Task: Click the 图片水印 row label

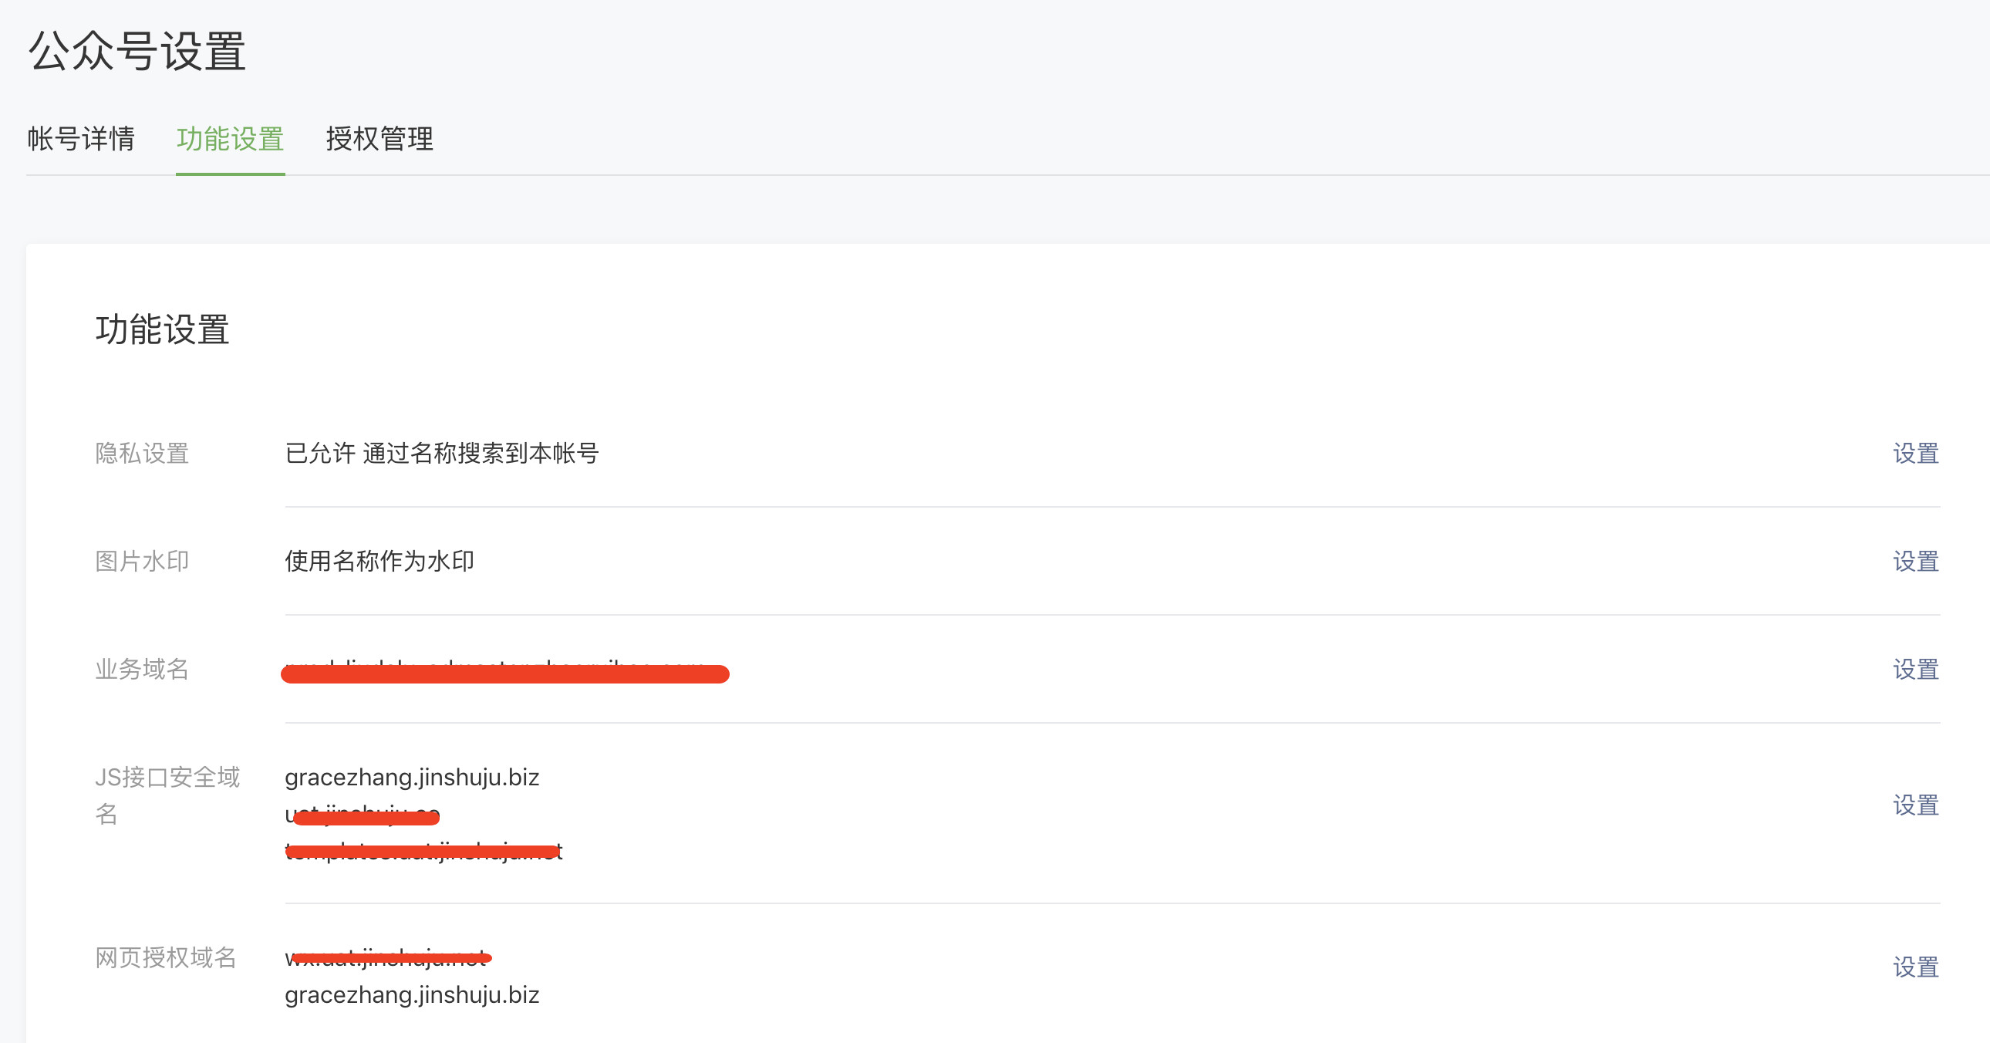Action: click(x=142, y=562)
